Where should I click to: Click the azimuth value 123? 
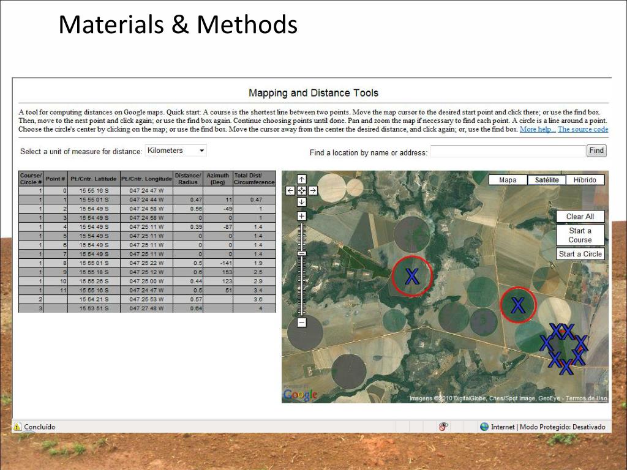point(218,282)
